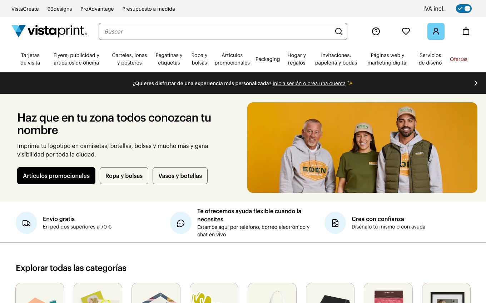Click Explorar todas las categorías heading
Viewport: 486px width, 303px height.
[71, 268]
